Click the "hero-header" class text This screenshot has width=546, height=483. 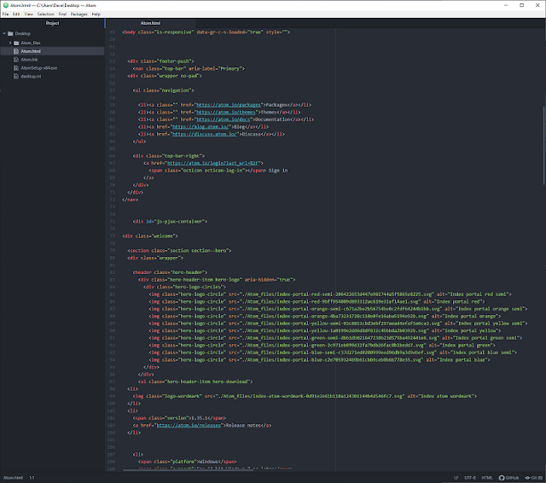(x=186, y=272)
